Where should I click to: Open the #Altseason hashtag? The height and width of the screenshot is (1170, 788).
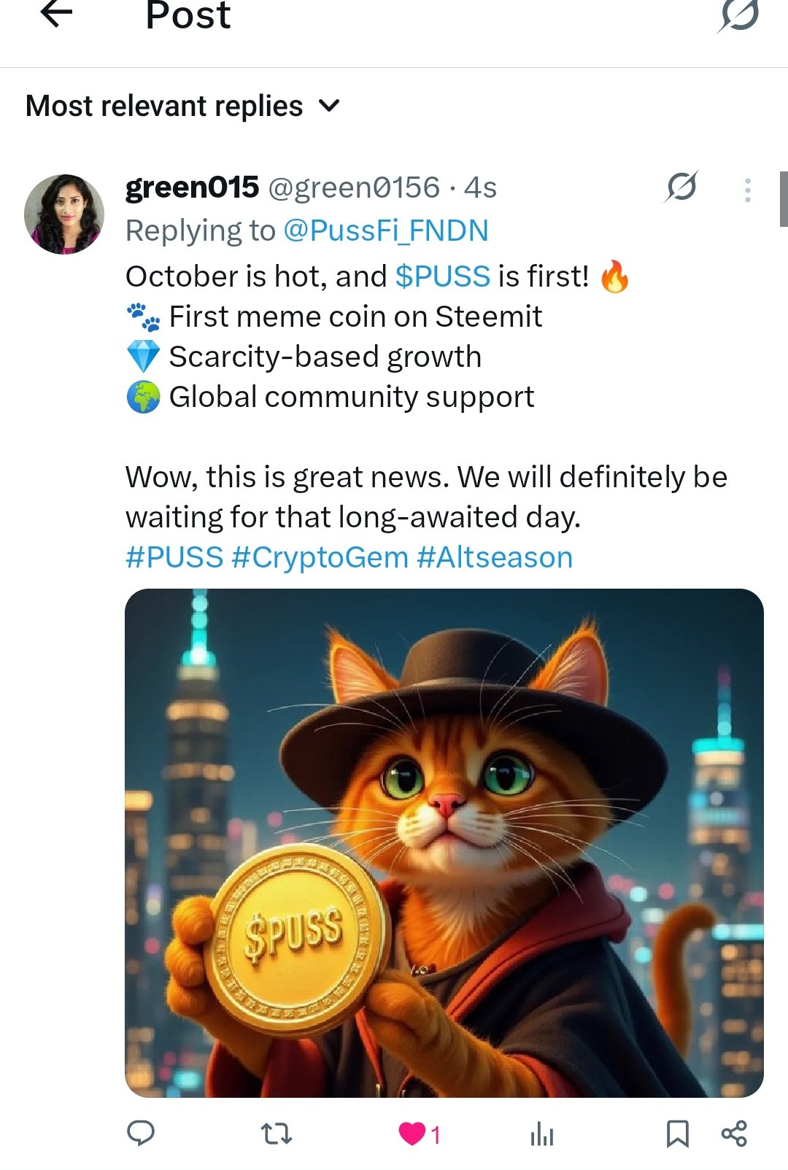(495, 557)
